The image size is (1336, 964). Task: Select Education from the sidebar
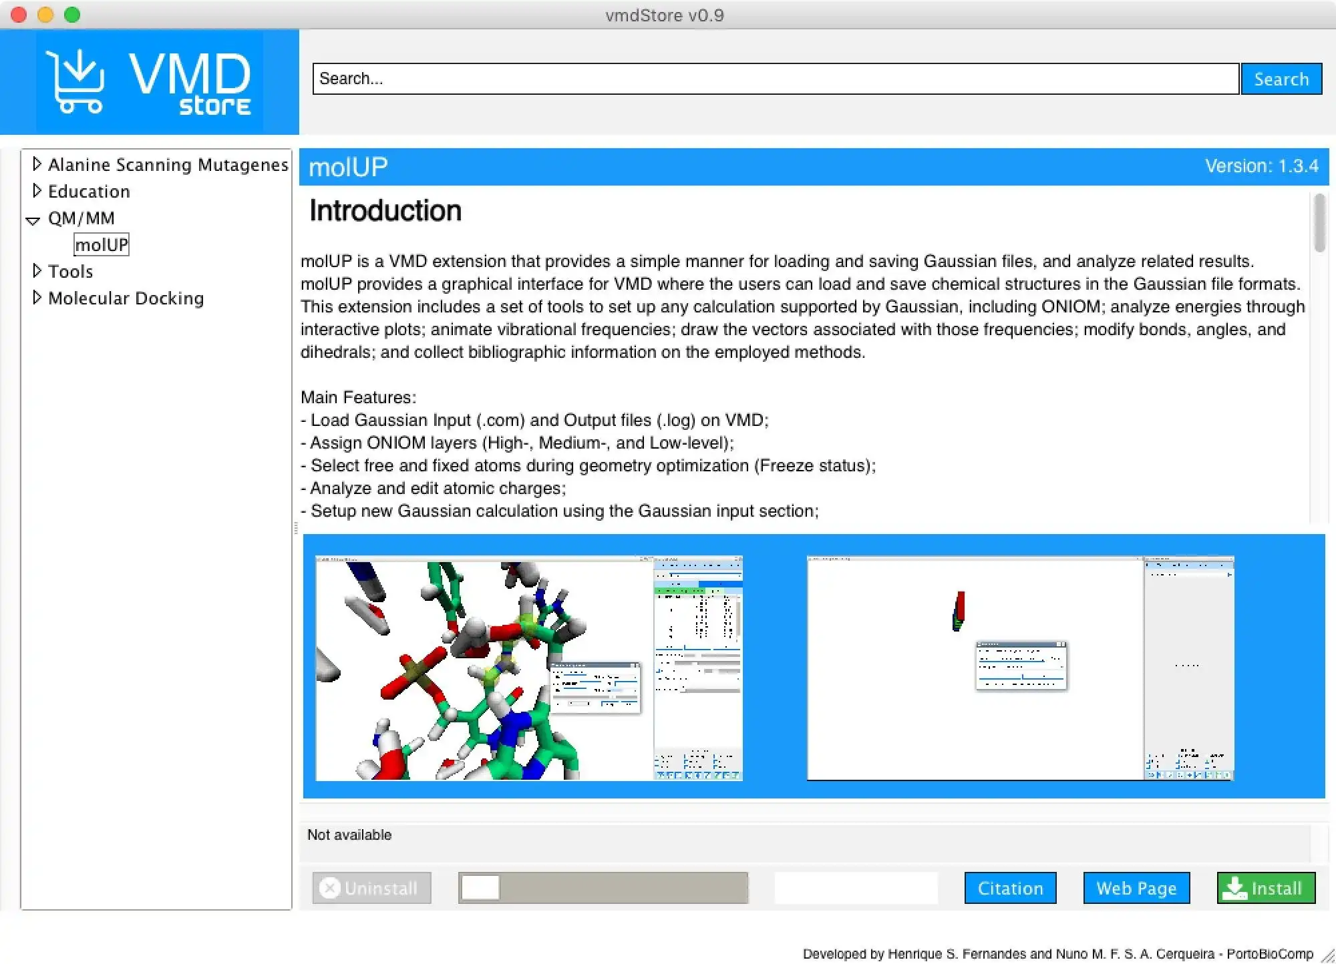[88, 191]
